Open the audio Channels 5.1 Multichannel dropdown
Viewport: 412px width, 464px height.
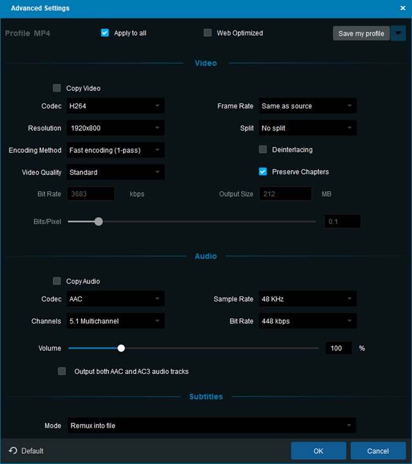pos(115,321)
